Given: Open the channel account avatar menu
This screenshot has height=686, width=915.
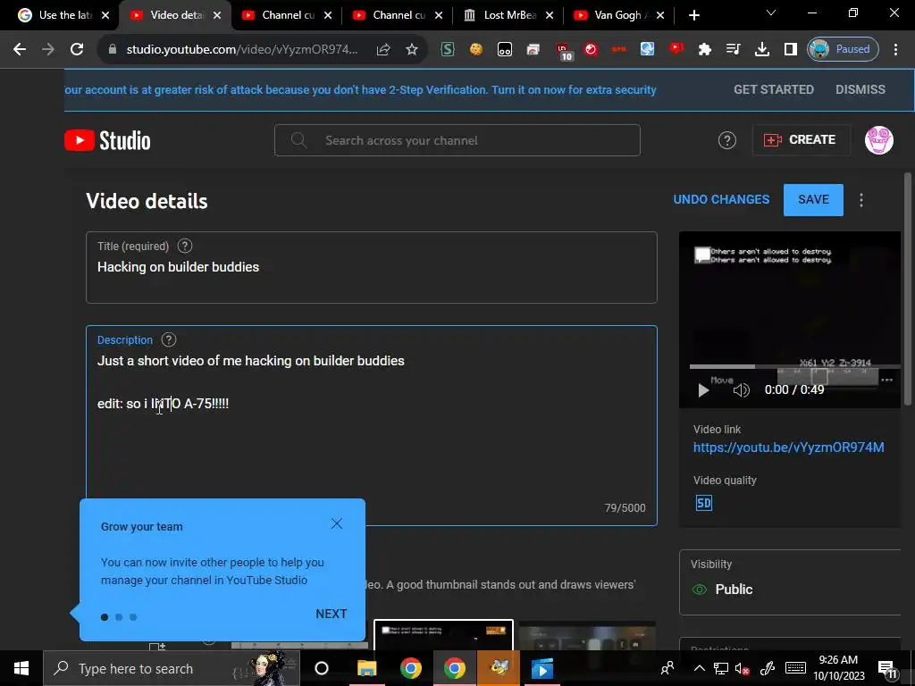Looking at the screenshot, I should click(878, 140).
